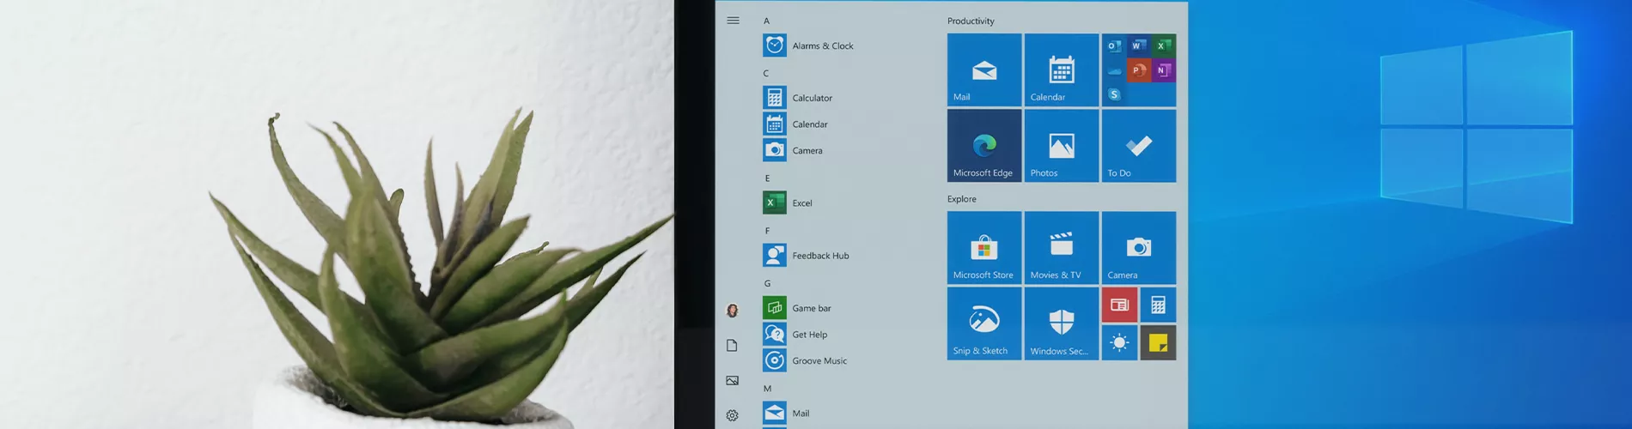Screen dimensions: 1632x429
Task: Launch the Snip & Sketch tile
Action: (984, 323)
